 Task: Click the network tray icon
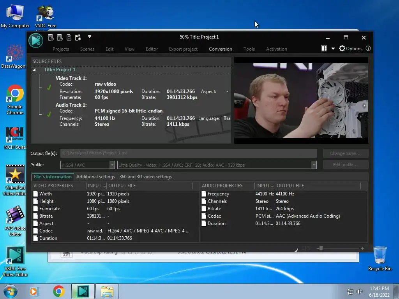(x=350, y=292)
